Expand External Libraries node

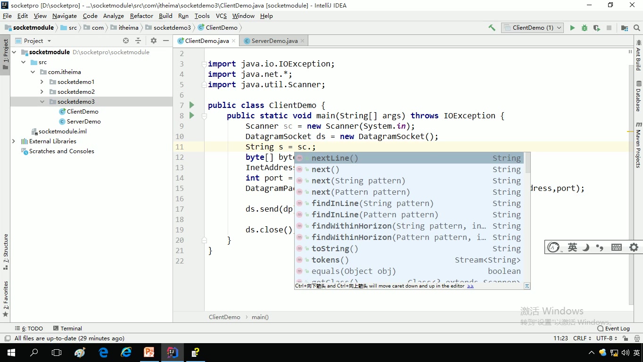click(14, 141)
